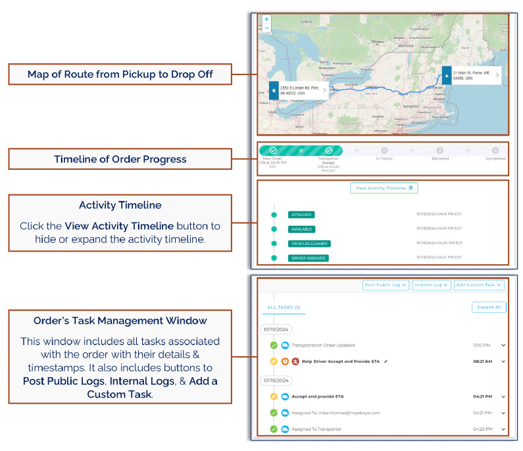Click the Delivered milestone marker
The image size is (523, 451).
440,151
